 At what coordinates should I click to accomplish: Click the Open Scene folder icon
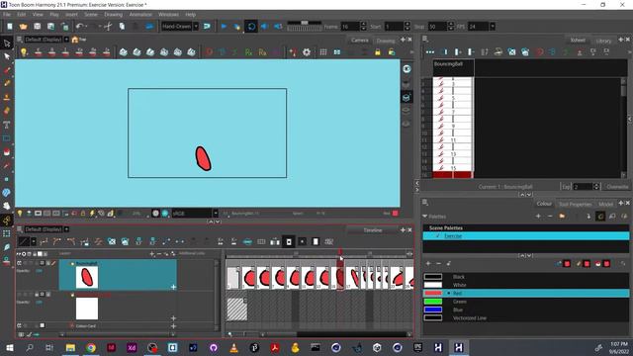tap(23, 27)
